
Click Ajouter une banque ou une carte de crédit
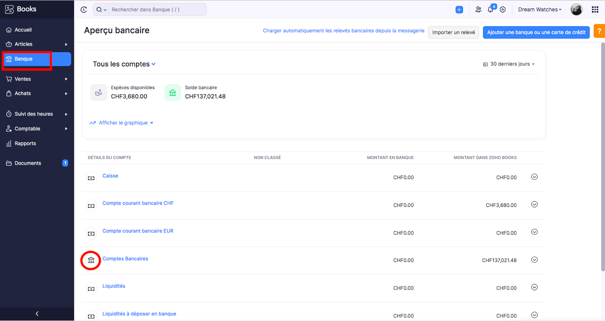pos(536,32)
